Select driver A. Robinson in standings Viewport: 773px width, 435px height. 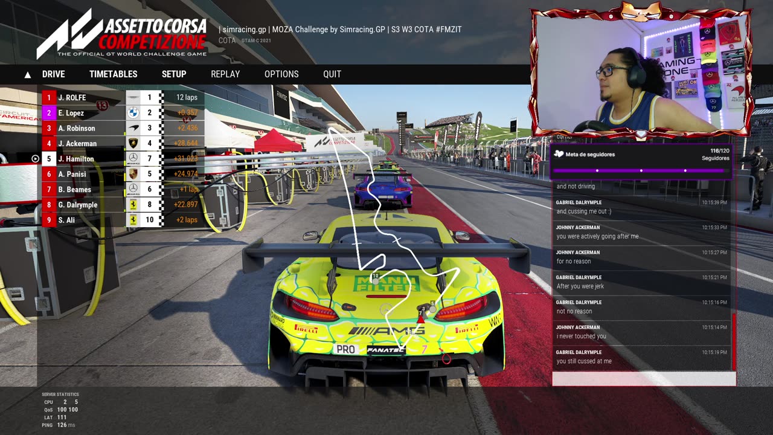pos(77,128)
